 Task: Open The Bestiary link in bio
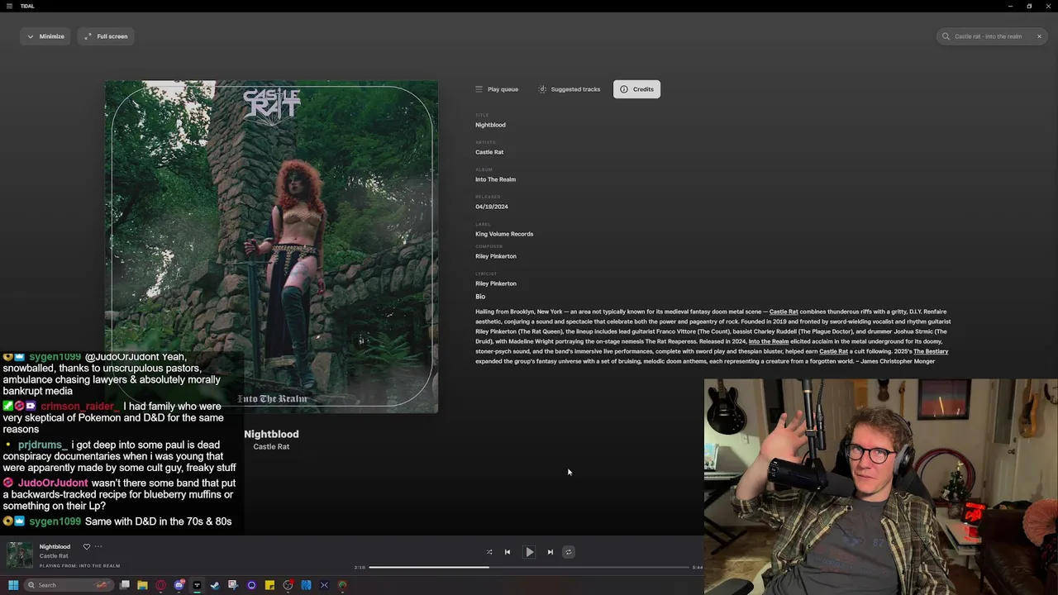pyautogui.click(x=931, y=351)
